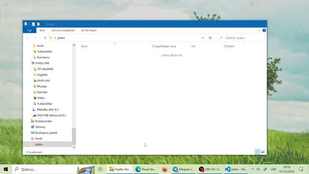The width and height of the screenshot is (309, 174).
Task: Open Boshqaruv paneli in navigation pane
Action: pos(46,133)
